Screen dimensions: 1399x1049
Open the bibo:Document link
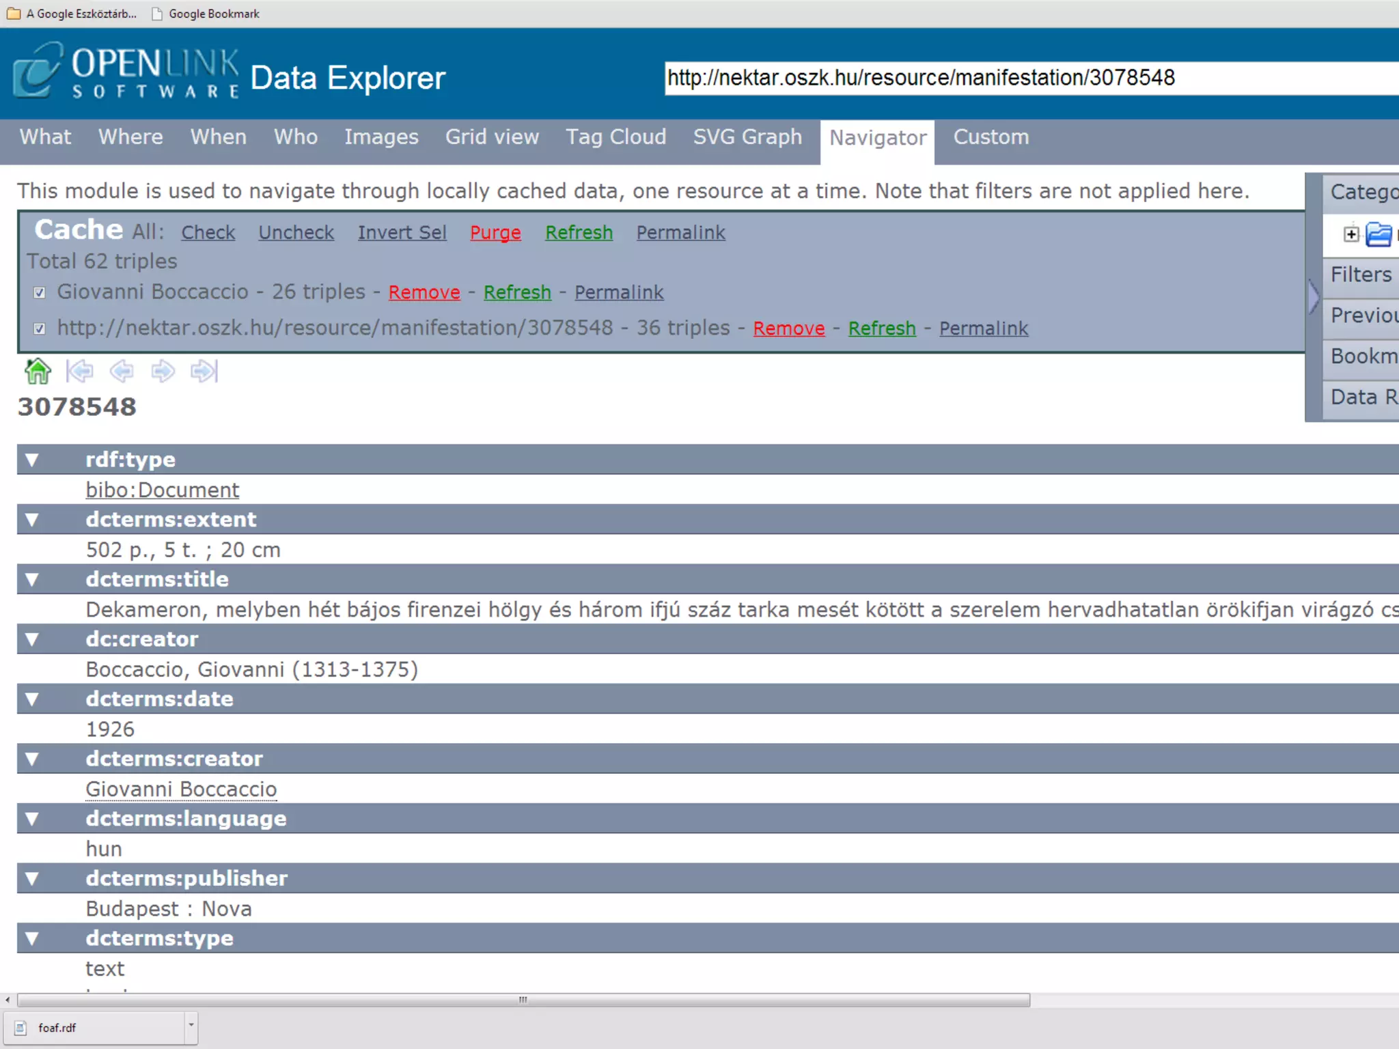(x=163, y=490)
